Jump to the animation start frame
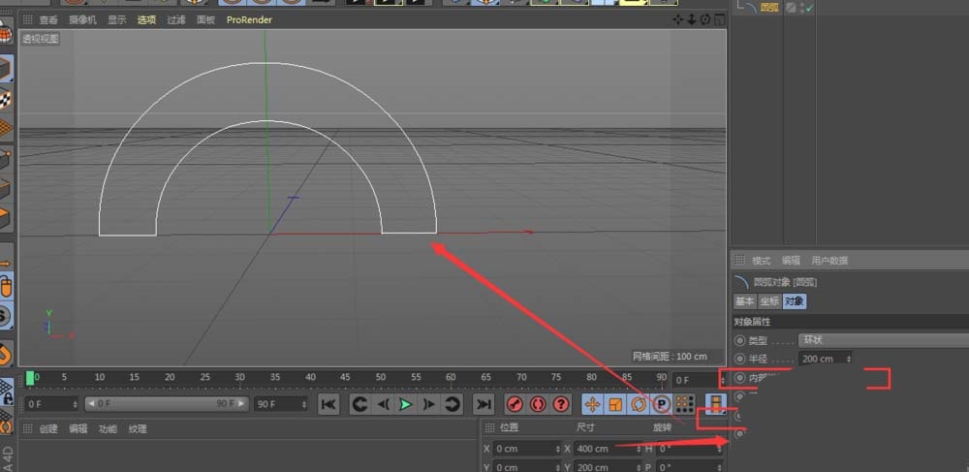This screenshot has height=472, width=969. coord(328,404)
